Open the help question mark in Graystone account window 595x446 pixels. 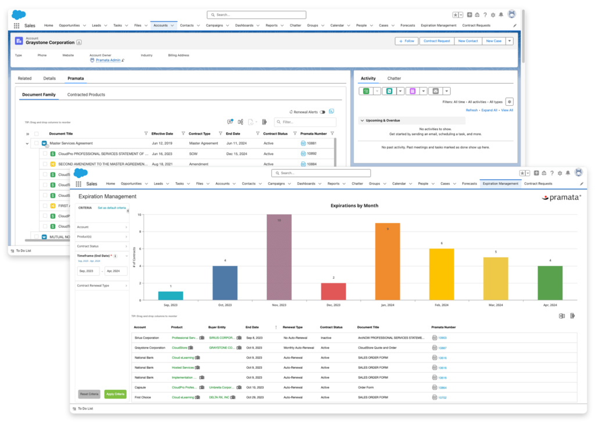[x=485, y=15]
